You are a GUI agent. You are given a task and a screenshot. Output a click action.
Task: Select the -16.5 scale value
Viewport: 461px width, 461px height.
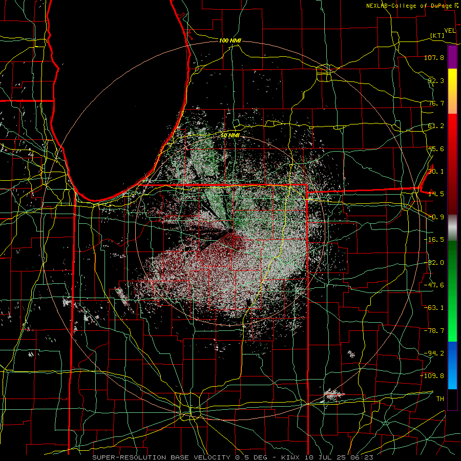tap(434, 240)
